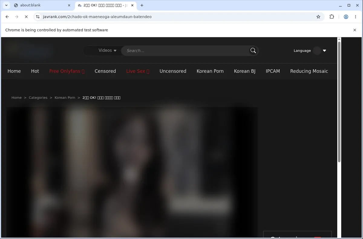Viewport: 363px width, 239px height.
Task: Follow the Home breadcrumb link
Action: click(x=17, y=97)
